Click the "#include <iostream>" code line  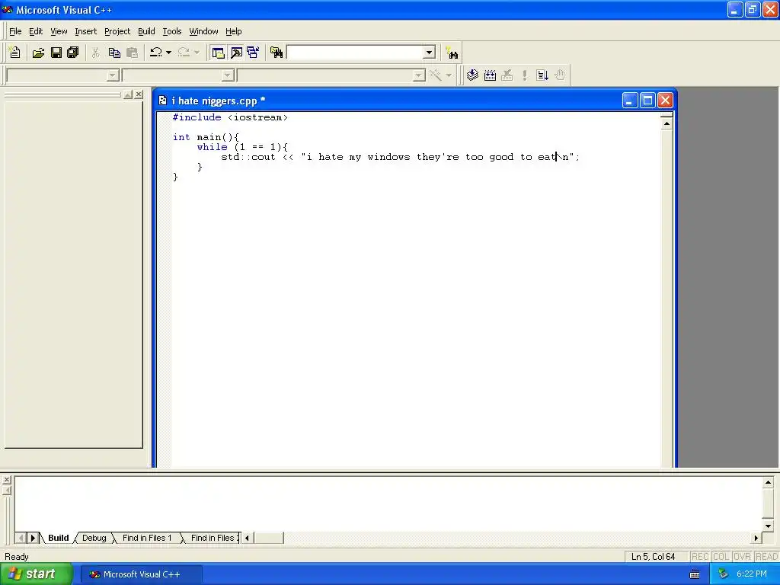click(230, 117)
